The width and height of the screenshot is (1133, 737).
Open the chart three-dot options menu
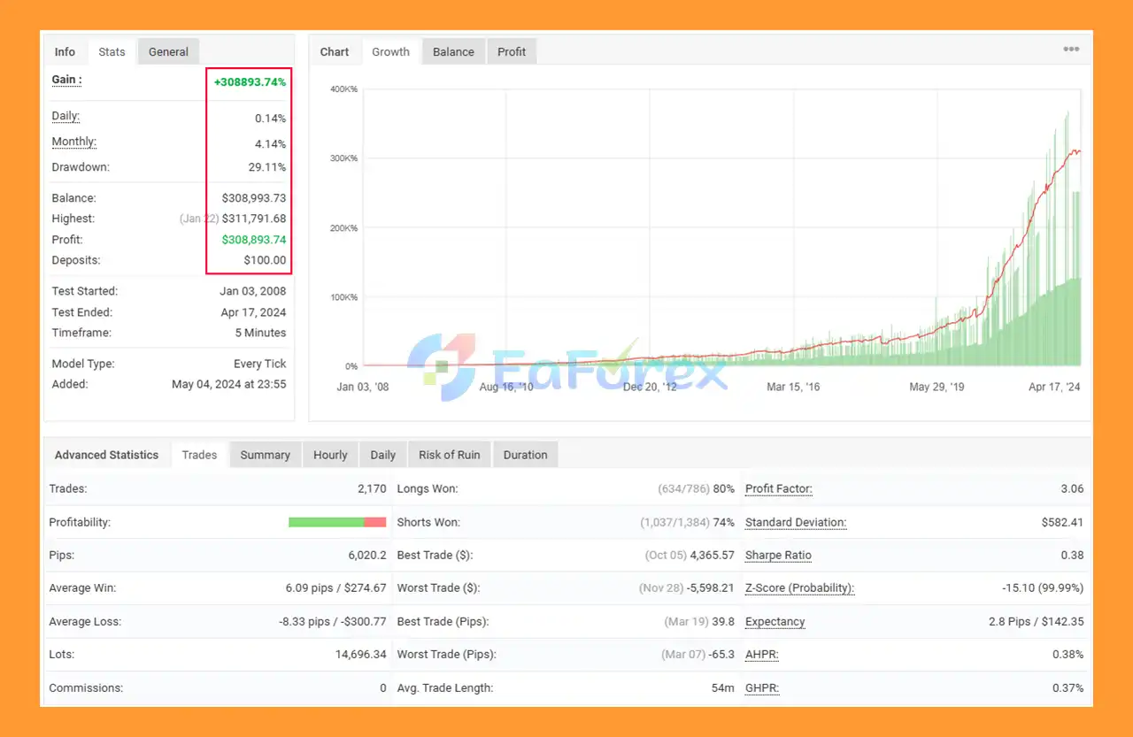click(1070, 50)
